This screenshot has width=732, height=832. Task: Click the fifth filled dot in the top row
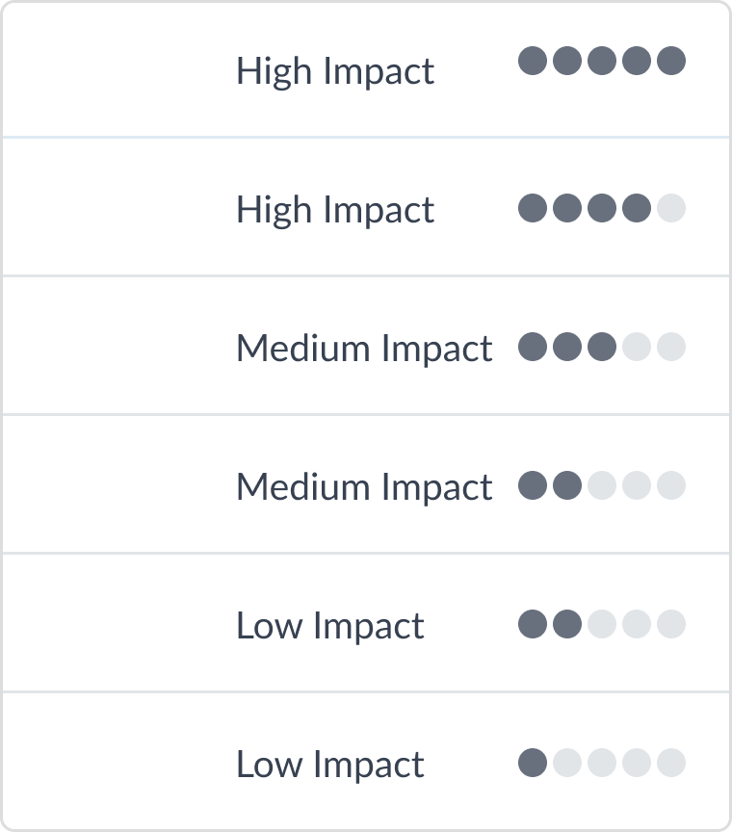(x=671, y=62)
